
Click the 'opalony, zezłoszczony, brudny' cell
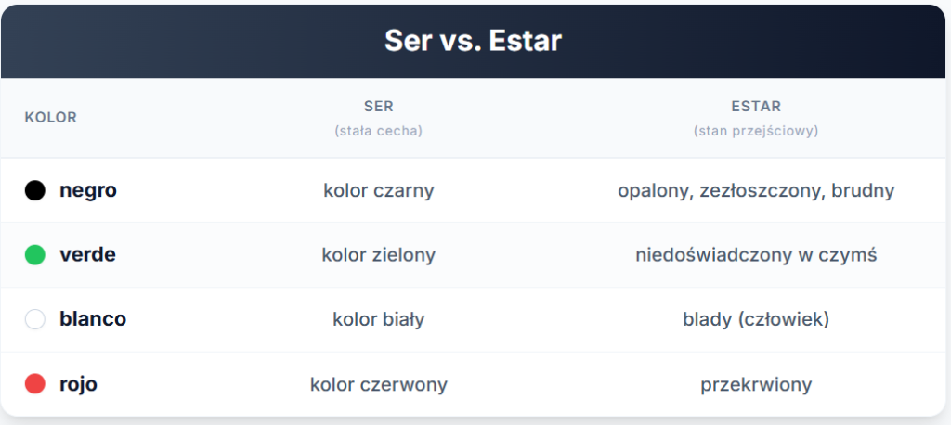click(x=756, y=190)
